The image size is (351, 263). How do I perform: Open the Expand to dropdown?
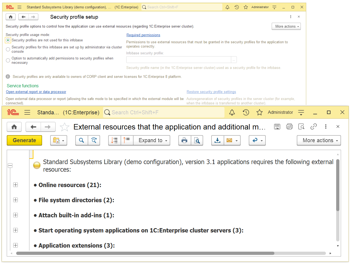pos(152,140)
